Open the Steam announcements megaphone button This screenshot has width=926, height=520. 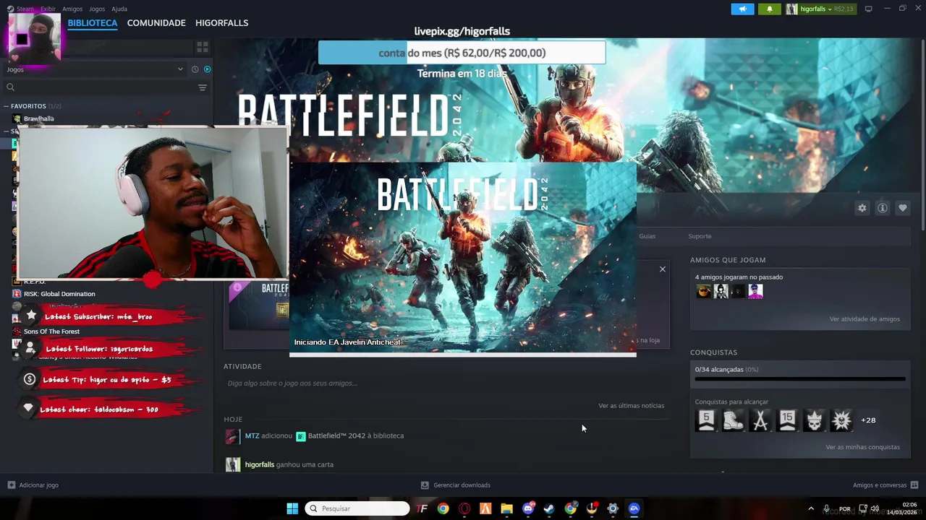point(742,9)
